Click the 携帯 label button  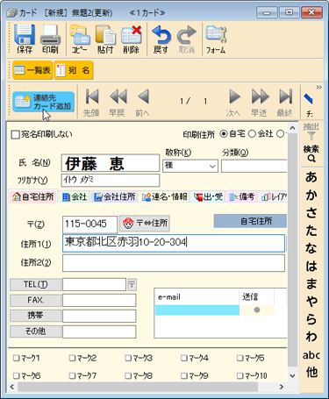(x=36, y=316)
